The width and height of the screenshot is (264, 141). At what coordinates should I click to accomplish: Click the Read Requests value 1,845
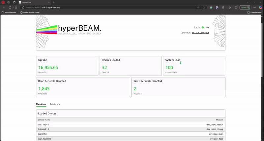[44, 89]
